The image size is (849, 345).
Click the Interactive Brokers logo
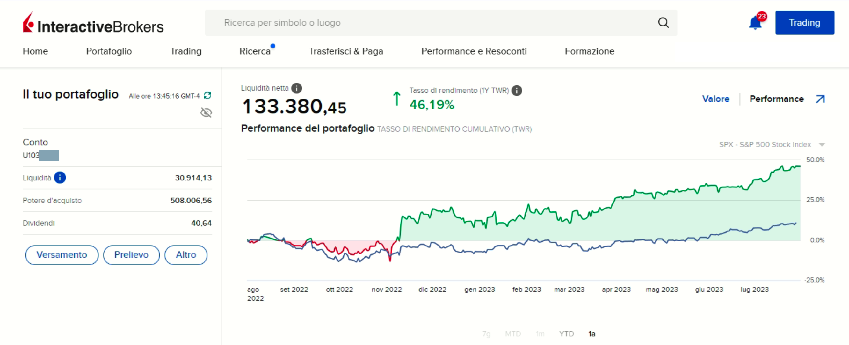[x=93, y=23]
